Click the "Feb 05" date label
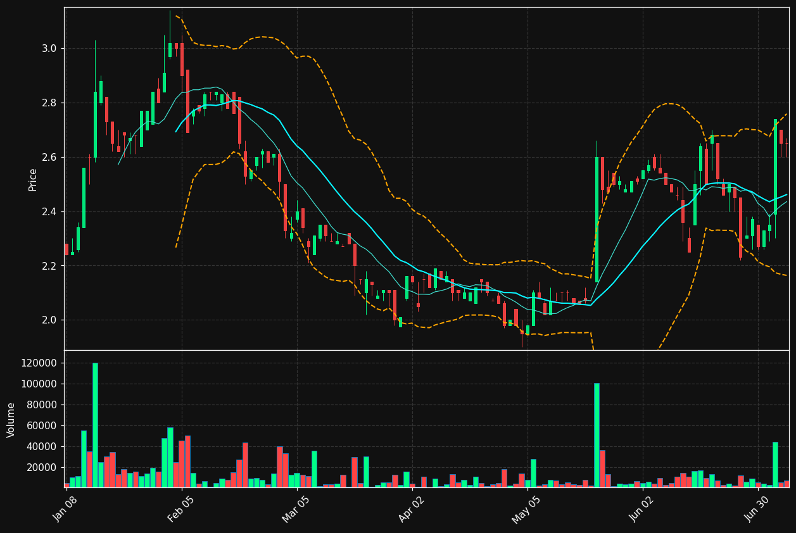 (x=181, y=508)
